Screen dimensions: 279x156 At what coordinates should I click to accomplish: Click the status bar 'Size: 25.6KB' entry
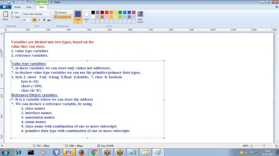[105, 146]
